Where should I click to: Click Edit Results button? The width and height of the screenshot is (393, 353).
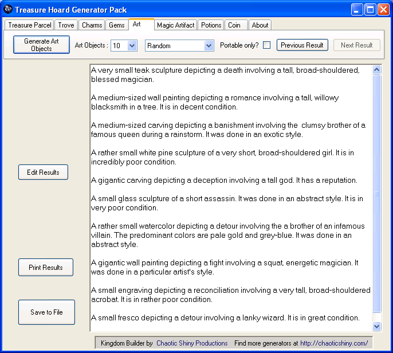[x=43, y=172]
